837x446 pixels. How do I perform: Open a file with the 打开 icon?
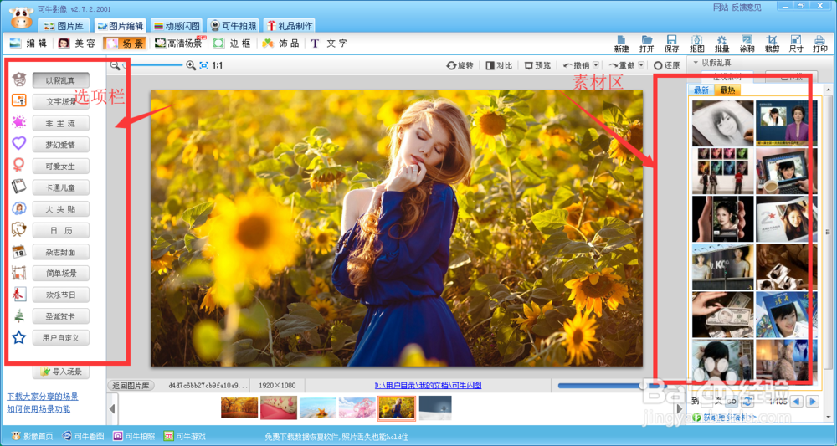(647, 44)
